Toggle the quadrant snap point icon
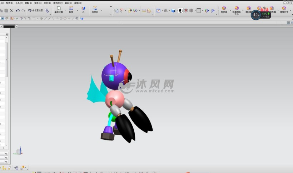 pyautogui.click(x=65, y=18)
